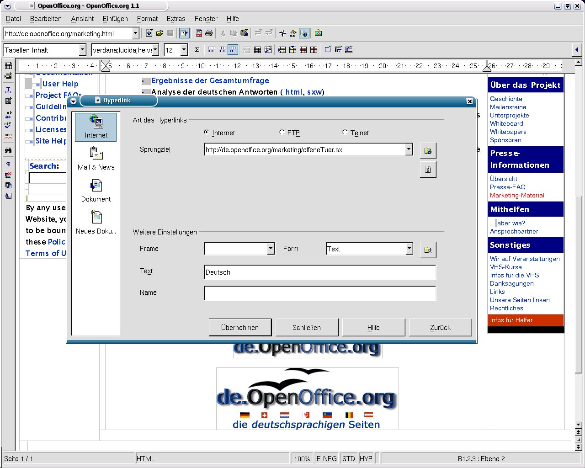Open Find & Replace binoculars icon

coord(8,150)
